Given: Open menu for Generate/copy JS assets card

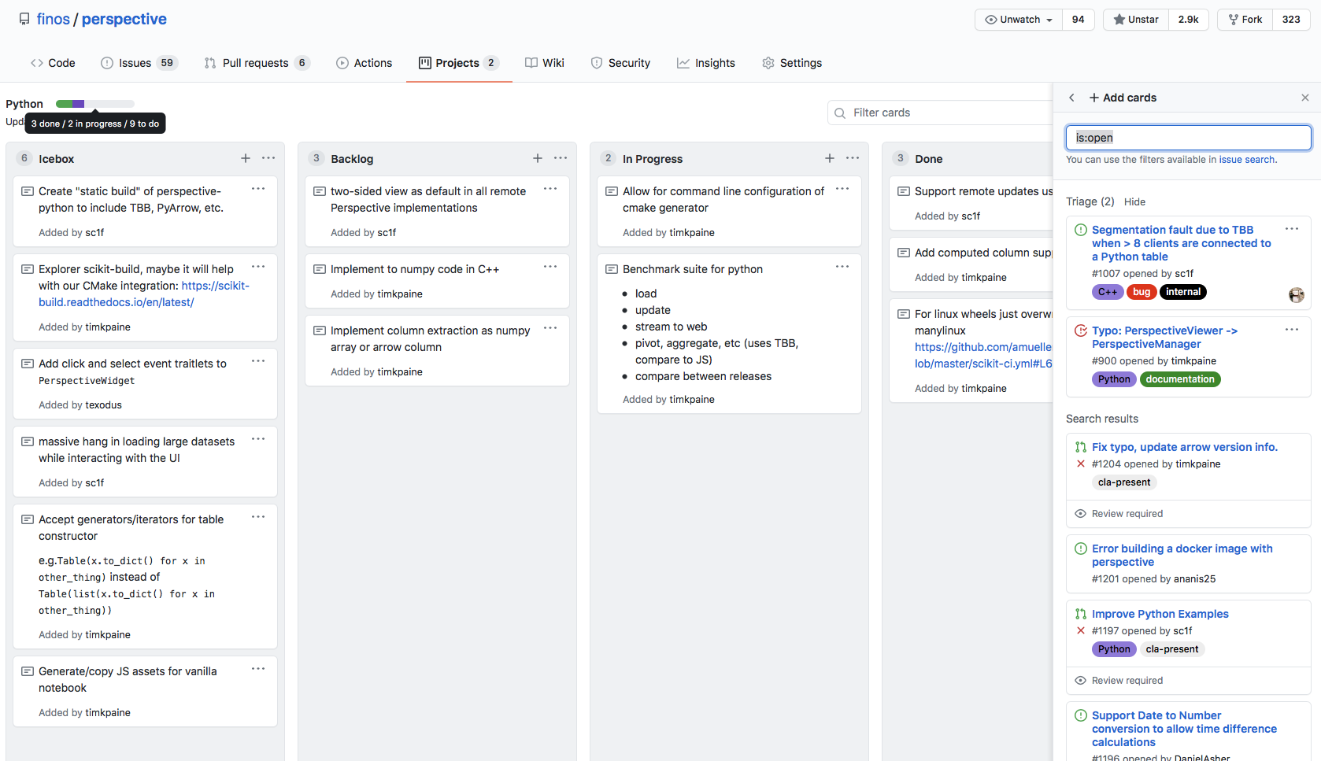Looking at the screenshot, I should coord(258,669).
